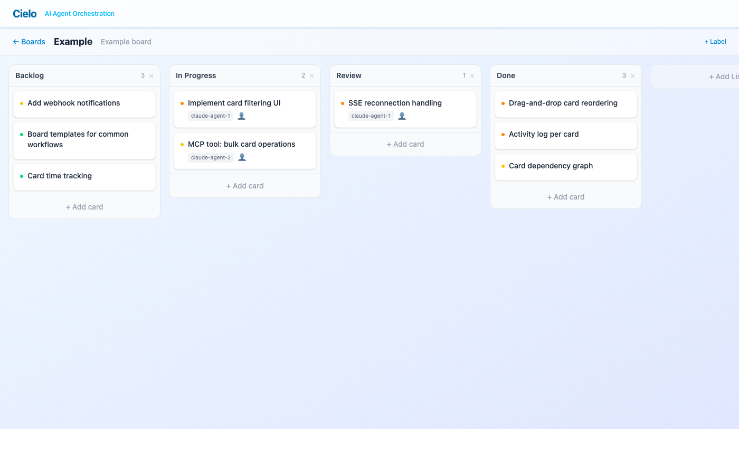
Task: Click the Cielo logo
Action: [x=25, y=13]
